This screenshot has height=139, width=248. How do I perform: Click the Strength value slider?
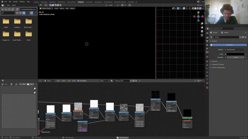(x=236, y=58)
